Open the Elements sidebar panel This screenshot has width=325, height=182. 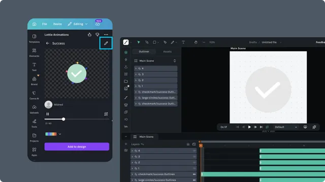pos(34,53)
